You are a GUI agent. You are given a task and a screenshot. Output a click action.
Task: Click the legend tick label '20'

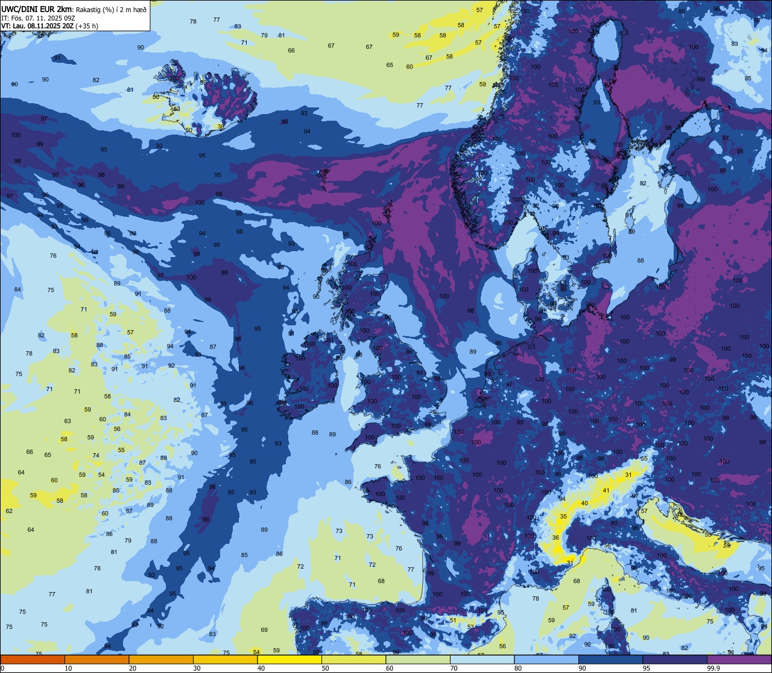coord(133,668)
